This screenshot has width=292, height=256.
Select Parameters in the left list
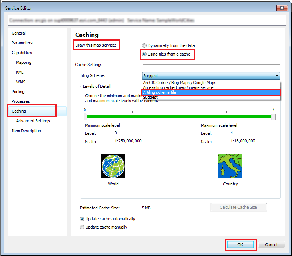(x=22, y=43)
